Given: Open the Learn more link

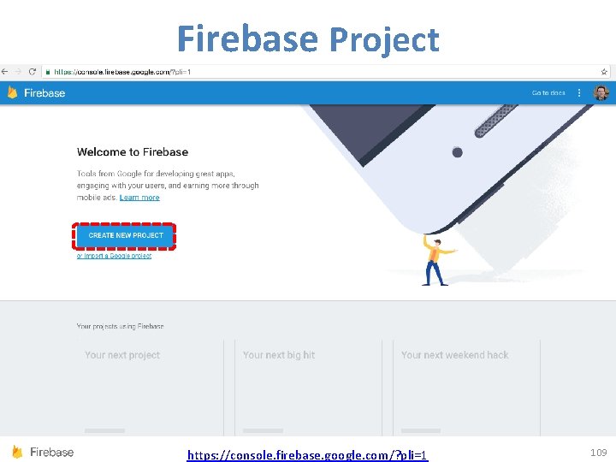Looking at the screenshot, I should [139, 198].
